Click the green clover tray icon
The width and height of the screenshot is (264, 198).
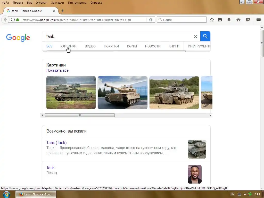coord(250,194)
